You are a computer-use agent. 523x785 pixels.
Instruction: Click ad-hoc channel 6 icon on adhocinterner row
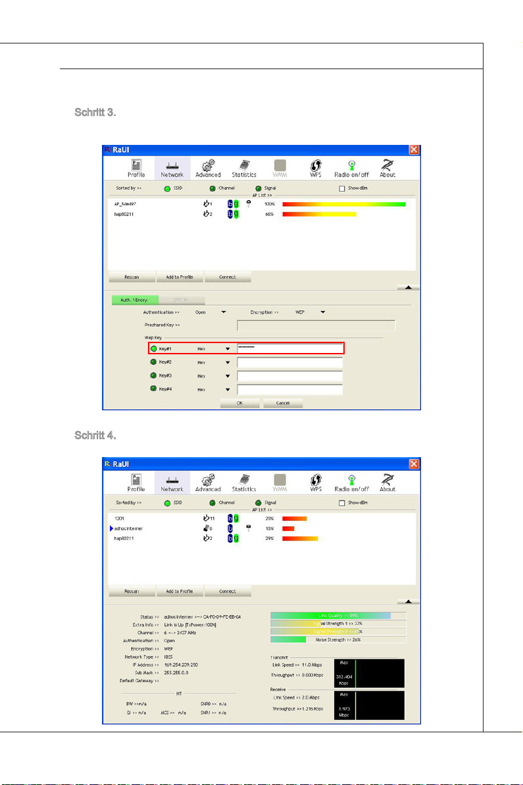[x=207, y=528]
